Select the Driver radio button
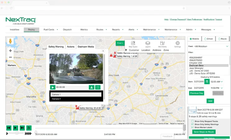This screenshot has height=140, width=231. pyautogui.click(x=205, y=39)
